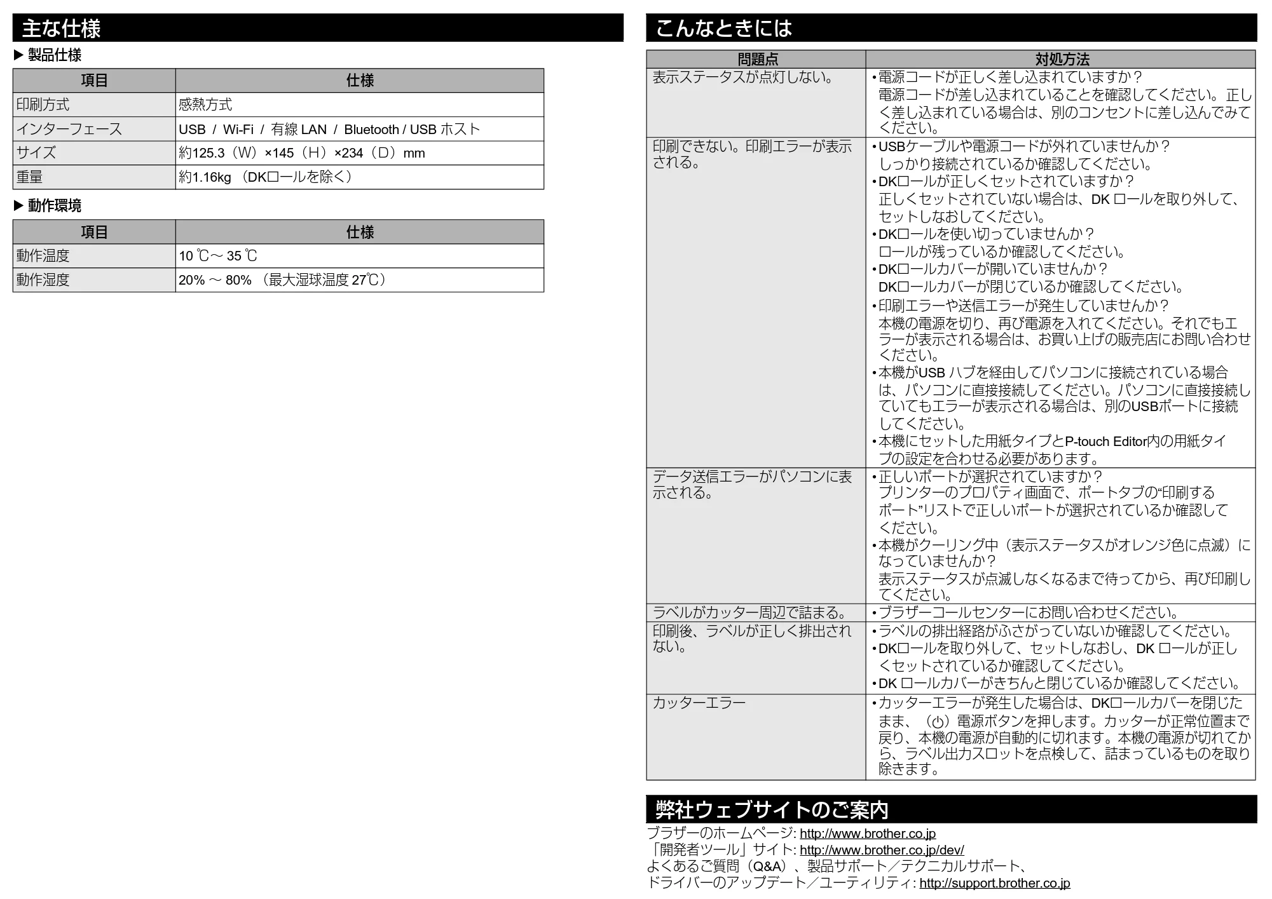Select the USB / Wi-Fi / 有線 LAN interface value
1272x899 pixels.
[x=329, y=129]
